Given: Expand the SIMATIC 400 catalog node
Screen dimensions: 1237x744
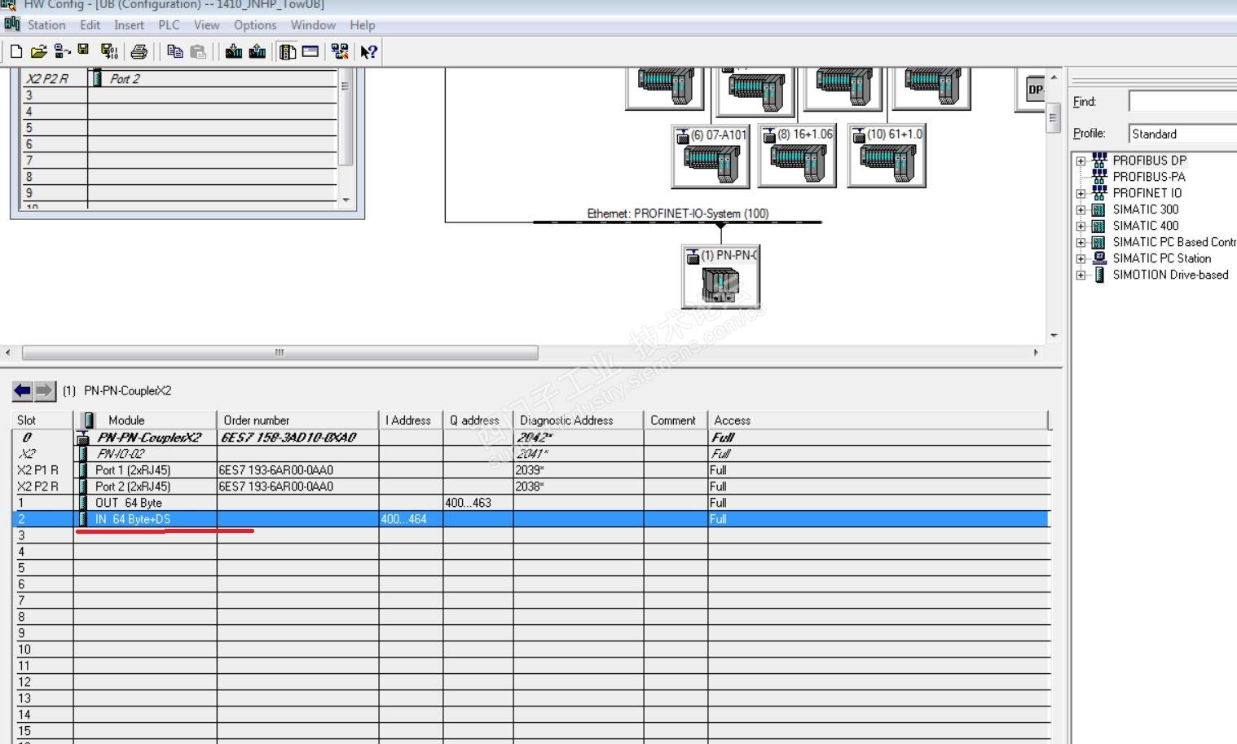Looking at the screenshot, I should pyautogui.click(x=1081, y=226).
